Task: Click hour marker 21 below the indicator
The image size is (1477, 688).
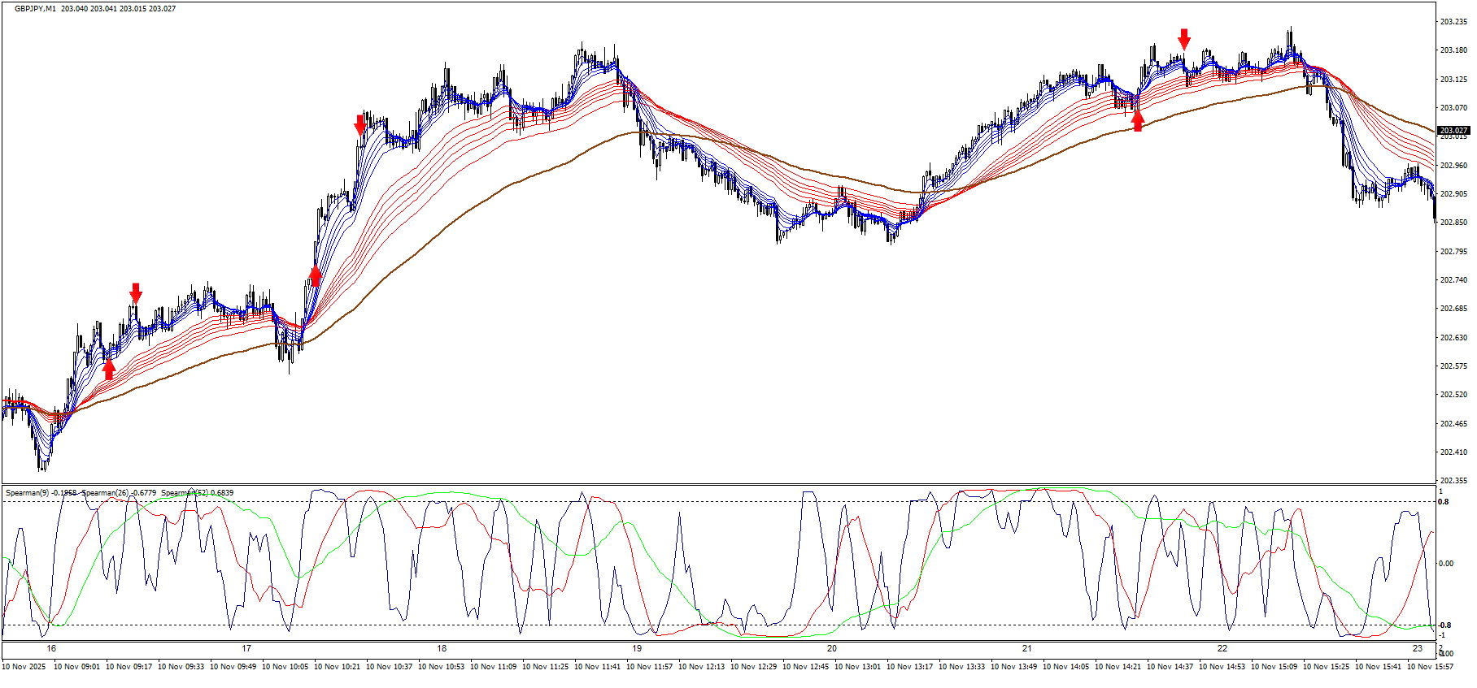Action: tap(1027, 648)
